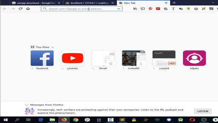
Task: Click the IRL podcast message text
Action: 110,111
